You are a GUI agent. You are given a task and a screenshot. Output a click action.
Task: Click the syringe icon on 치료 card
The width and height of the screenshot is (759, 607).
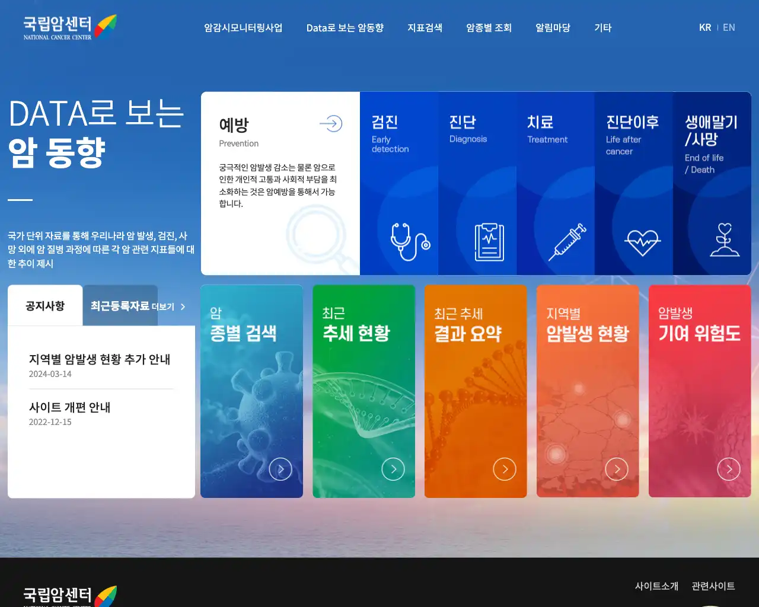tap(567, 241)
